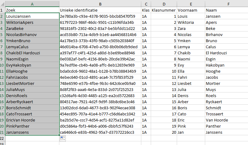The width and height of the screenshot is (248, 145).
Task: Select cell containing 'ChakibEl Hardouzi'
Action: [32, 53]
